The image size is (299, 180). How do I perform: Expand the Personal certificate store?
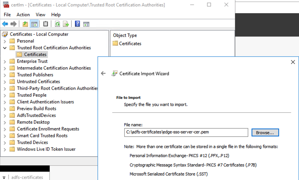pos(5,41)
